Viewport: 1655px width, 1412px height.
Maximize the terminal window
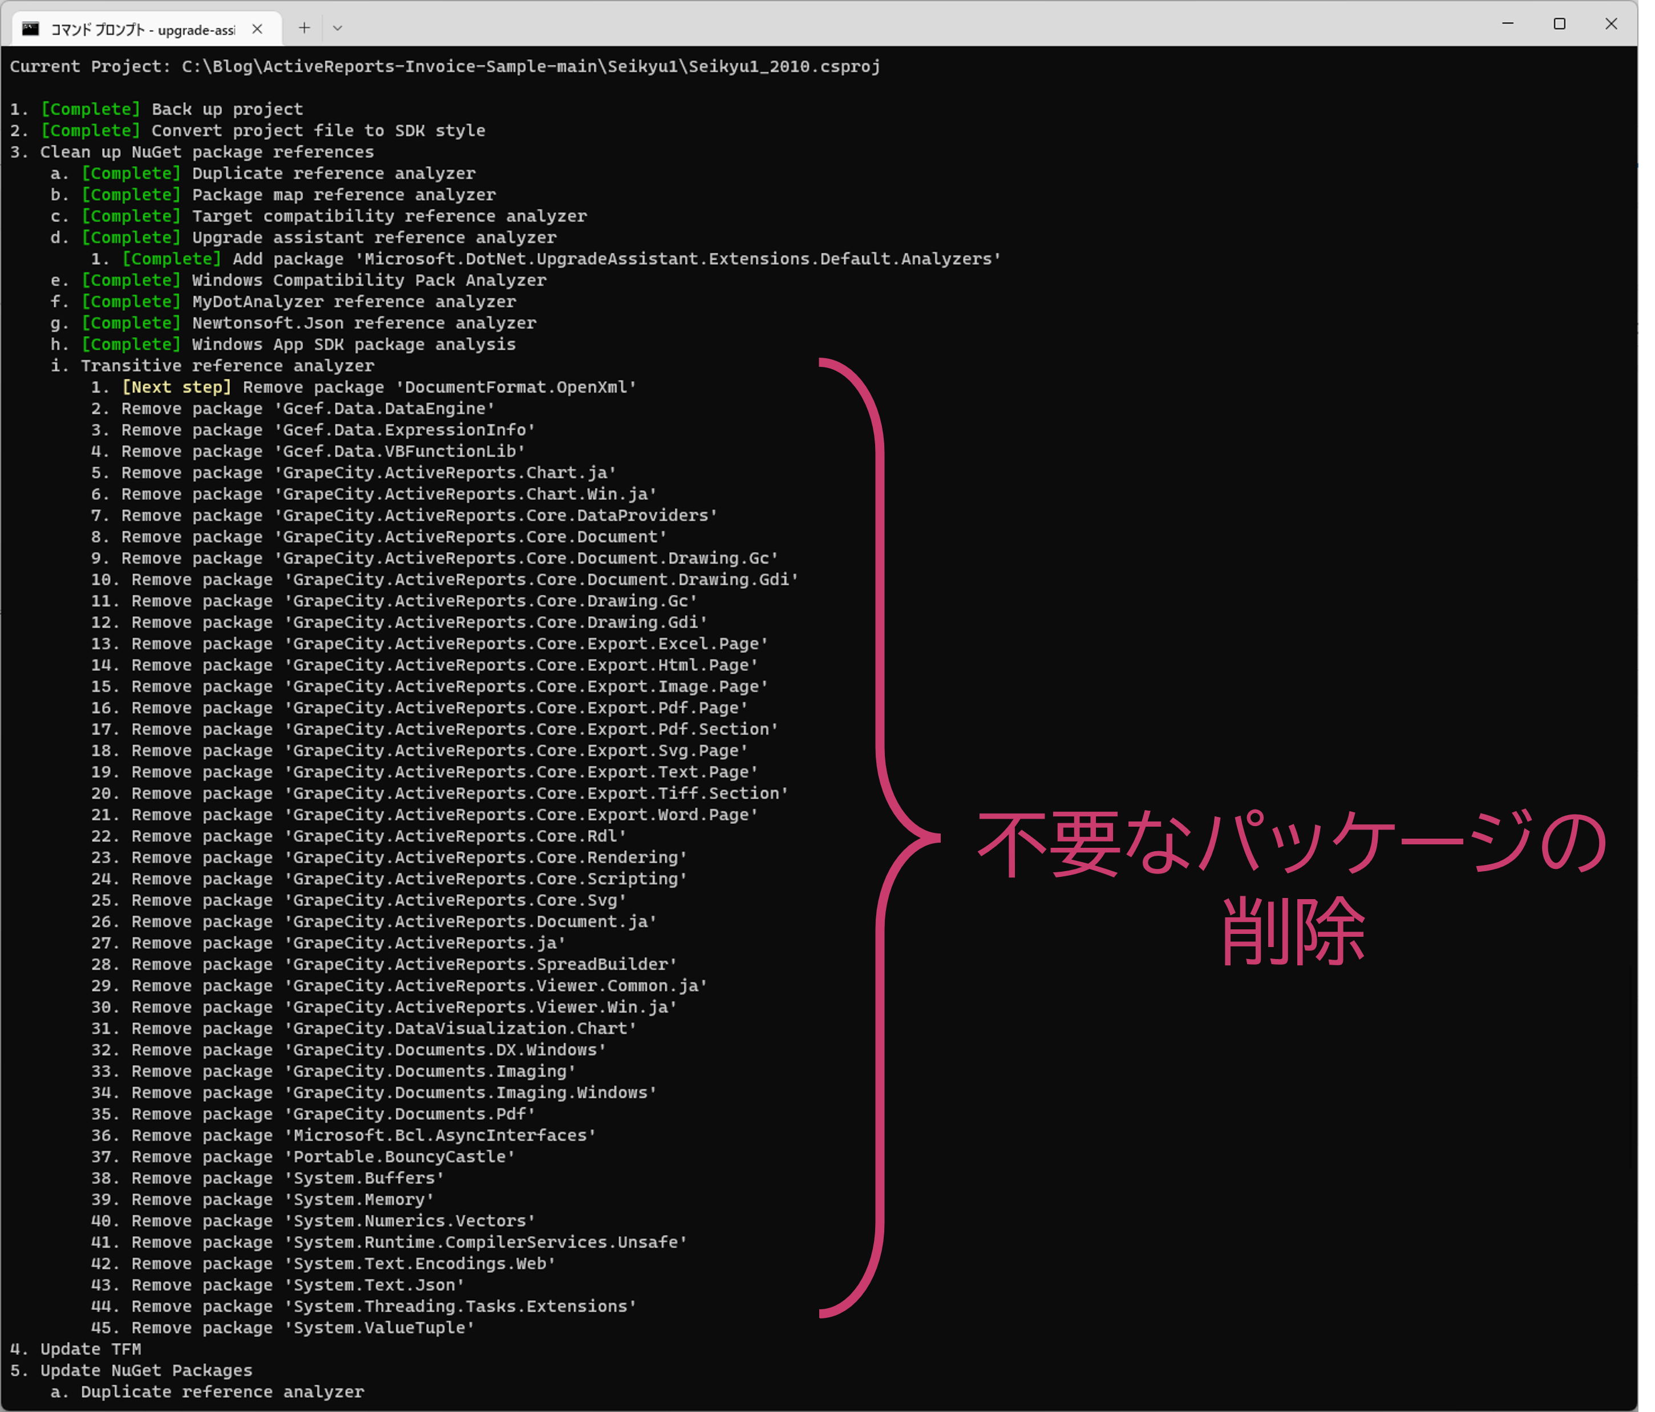pyautogui.click(x=1559, y=24)
